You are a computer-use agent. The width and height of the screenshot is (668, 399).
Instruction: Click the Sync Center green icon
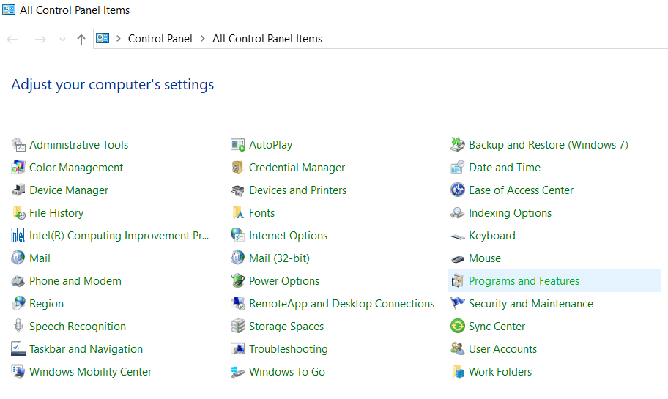[458, 327]
